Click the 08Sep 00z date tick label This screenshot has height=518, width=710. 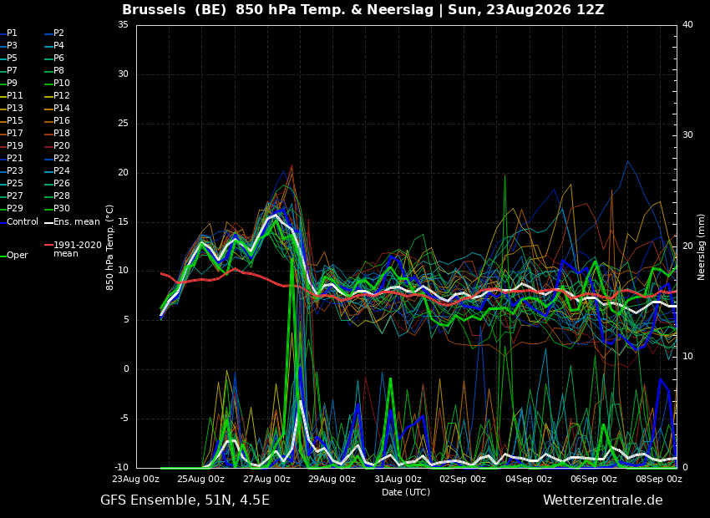tap(659, 479)
